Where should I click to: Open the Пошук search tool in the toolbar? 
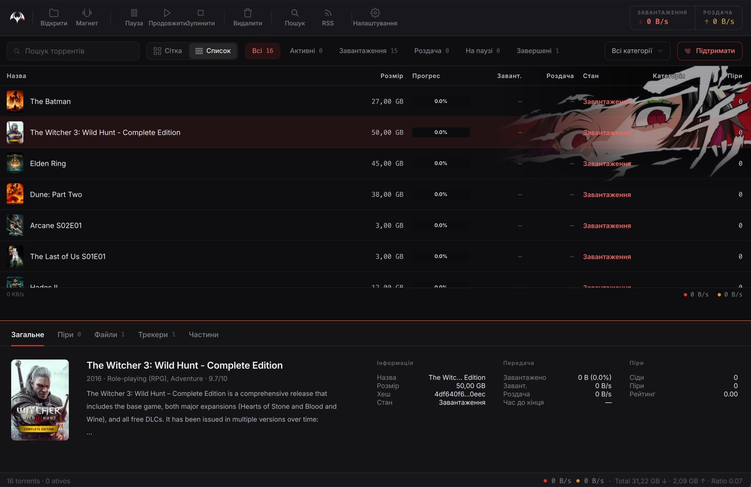295,17
